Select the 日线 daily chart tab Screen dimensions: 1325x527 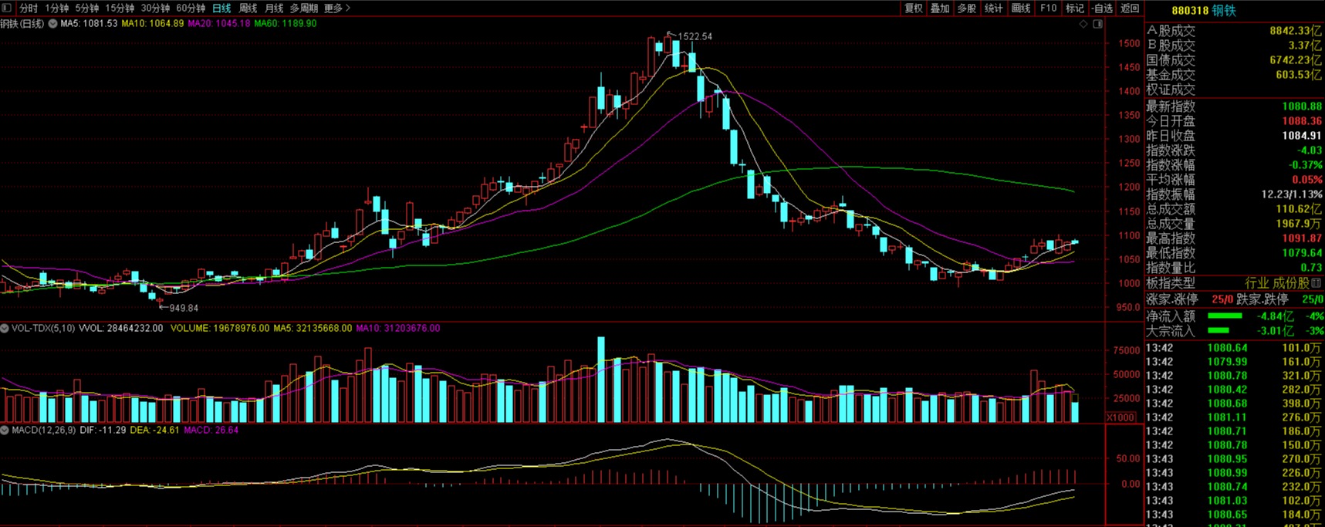pos(221,8)
